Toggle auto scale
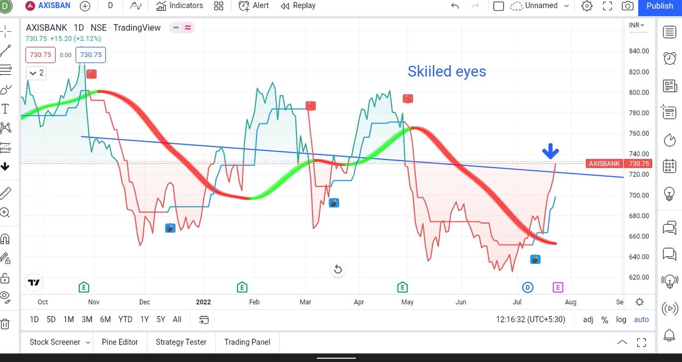682x362 pixels. (641, 319)
